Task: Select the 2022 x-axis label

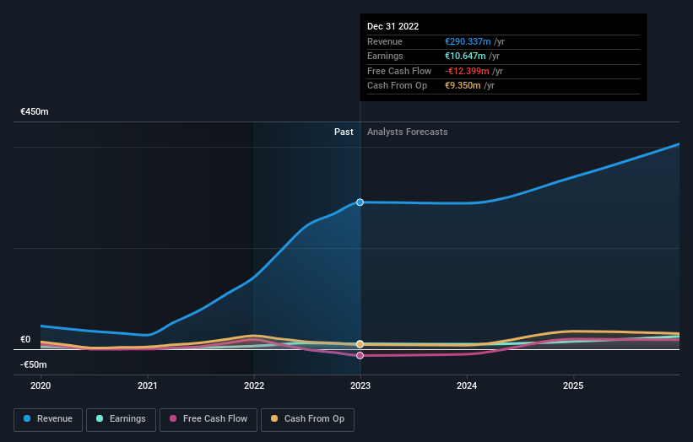Action: click(x=254, y=386)
